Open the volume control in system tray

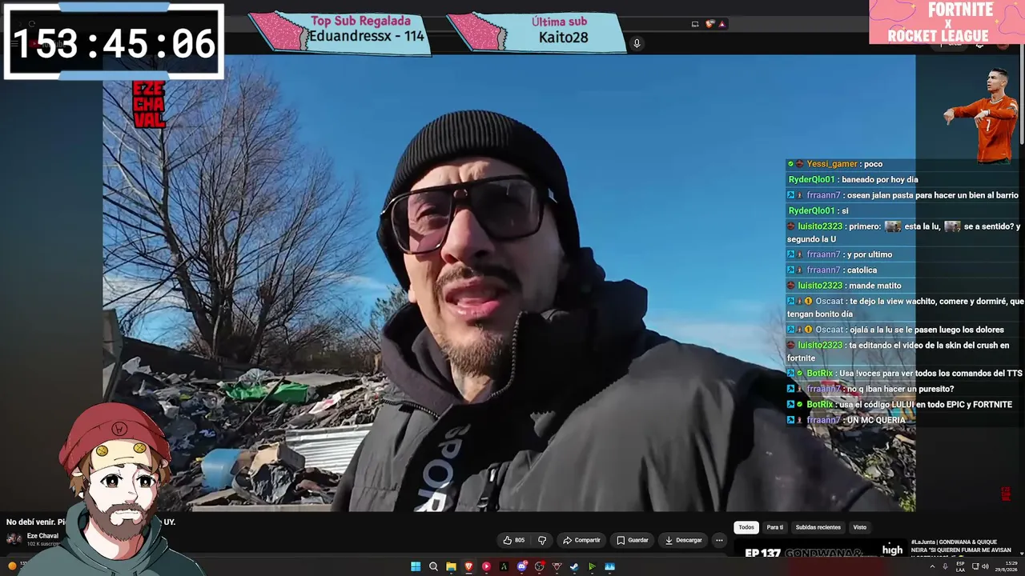pyautogui.click(x=985, y=566)
